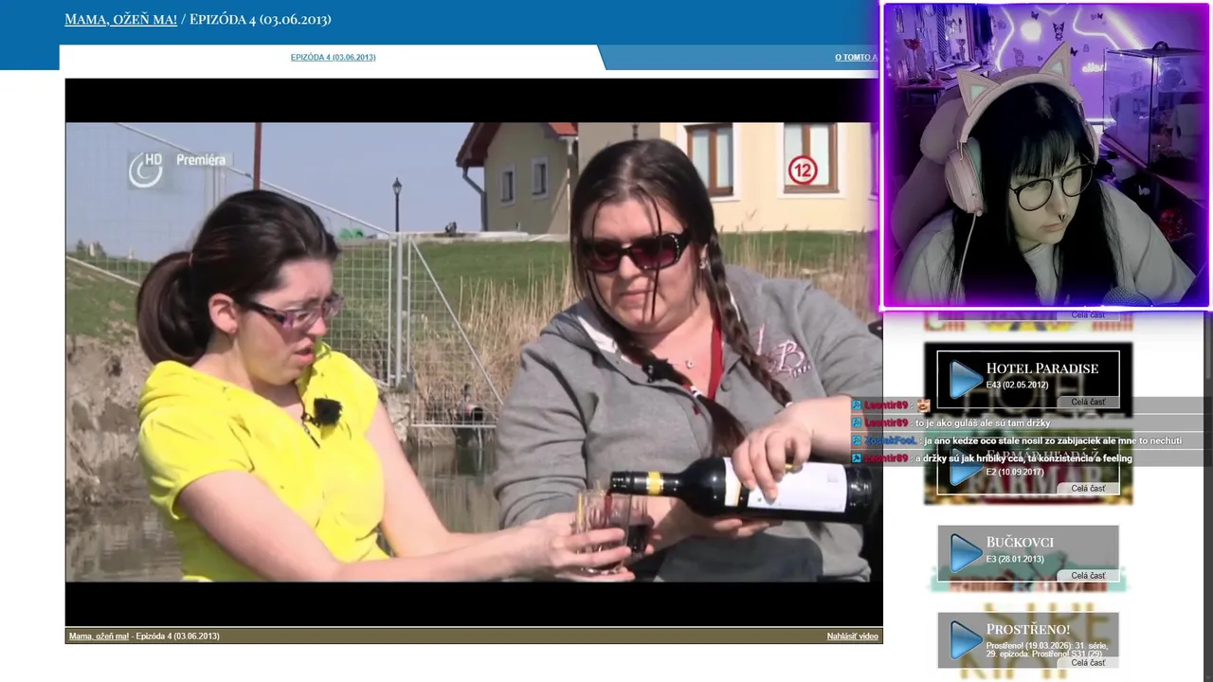Click Celá časť for episode E2 (10.09.2017)
Screen dimensions: 1213x682
[1088, 488]
